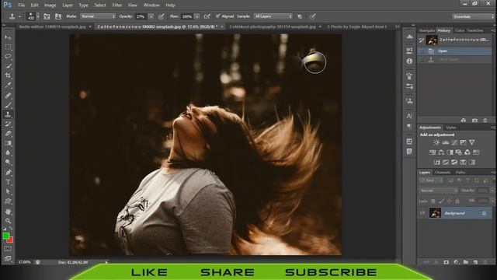
Task: Open the Histogram panel icon
Action: click(x=409, y=37)
